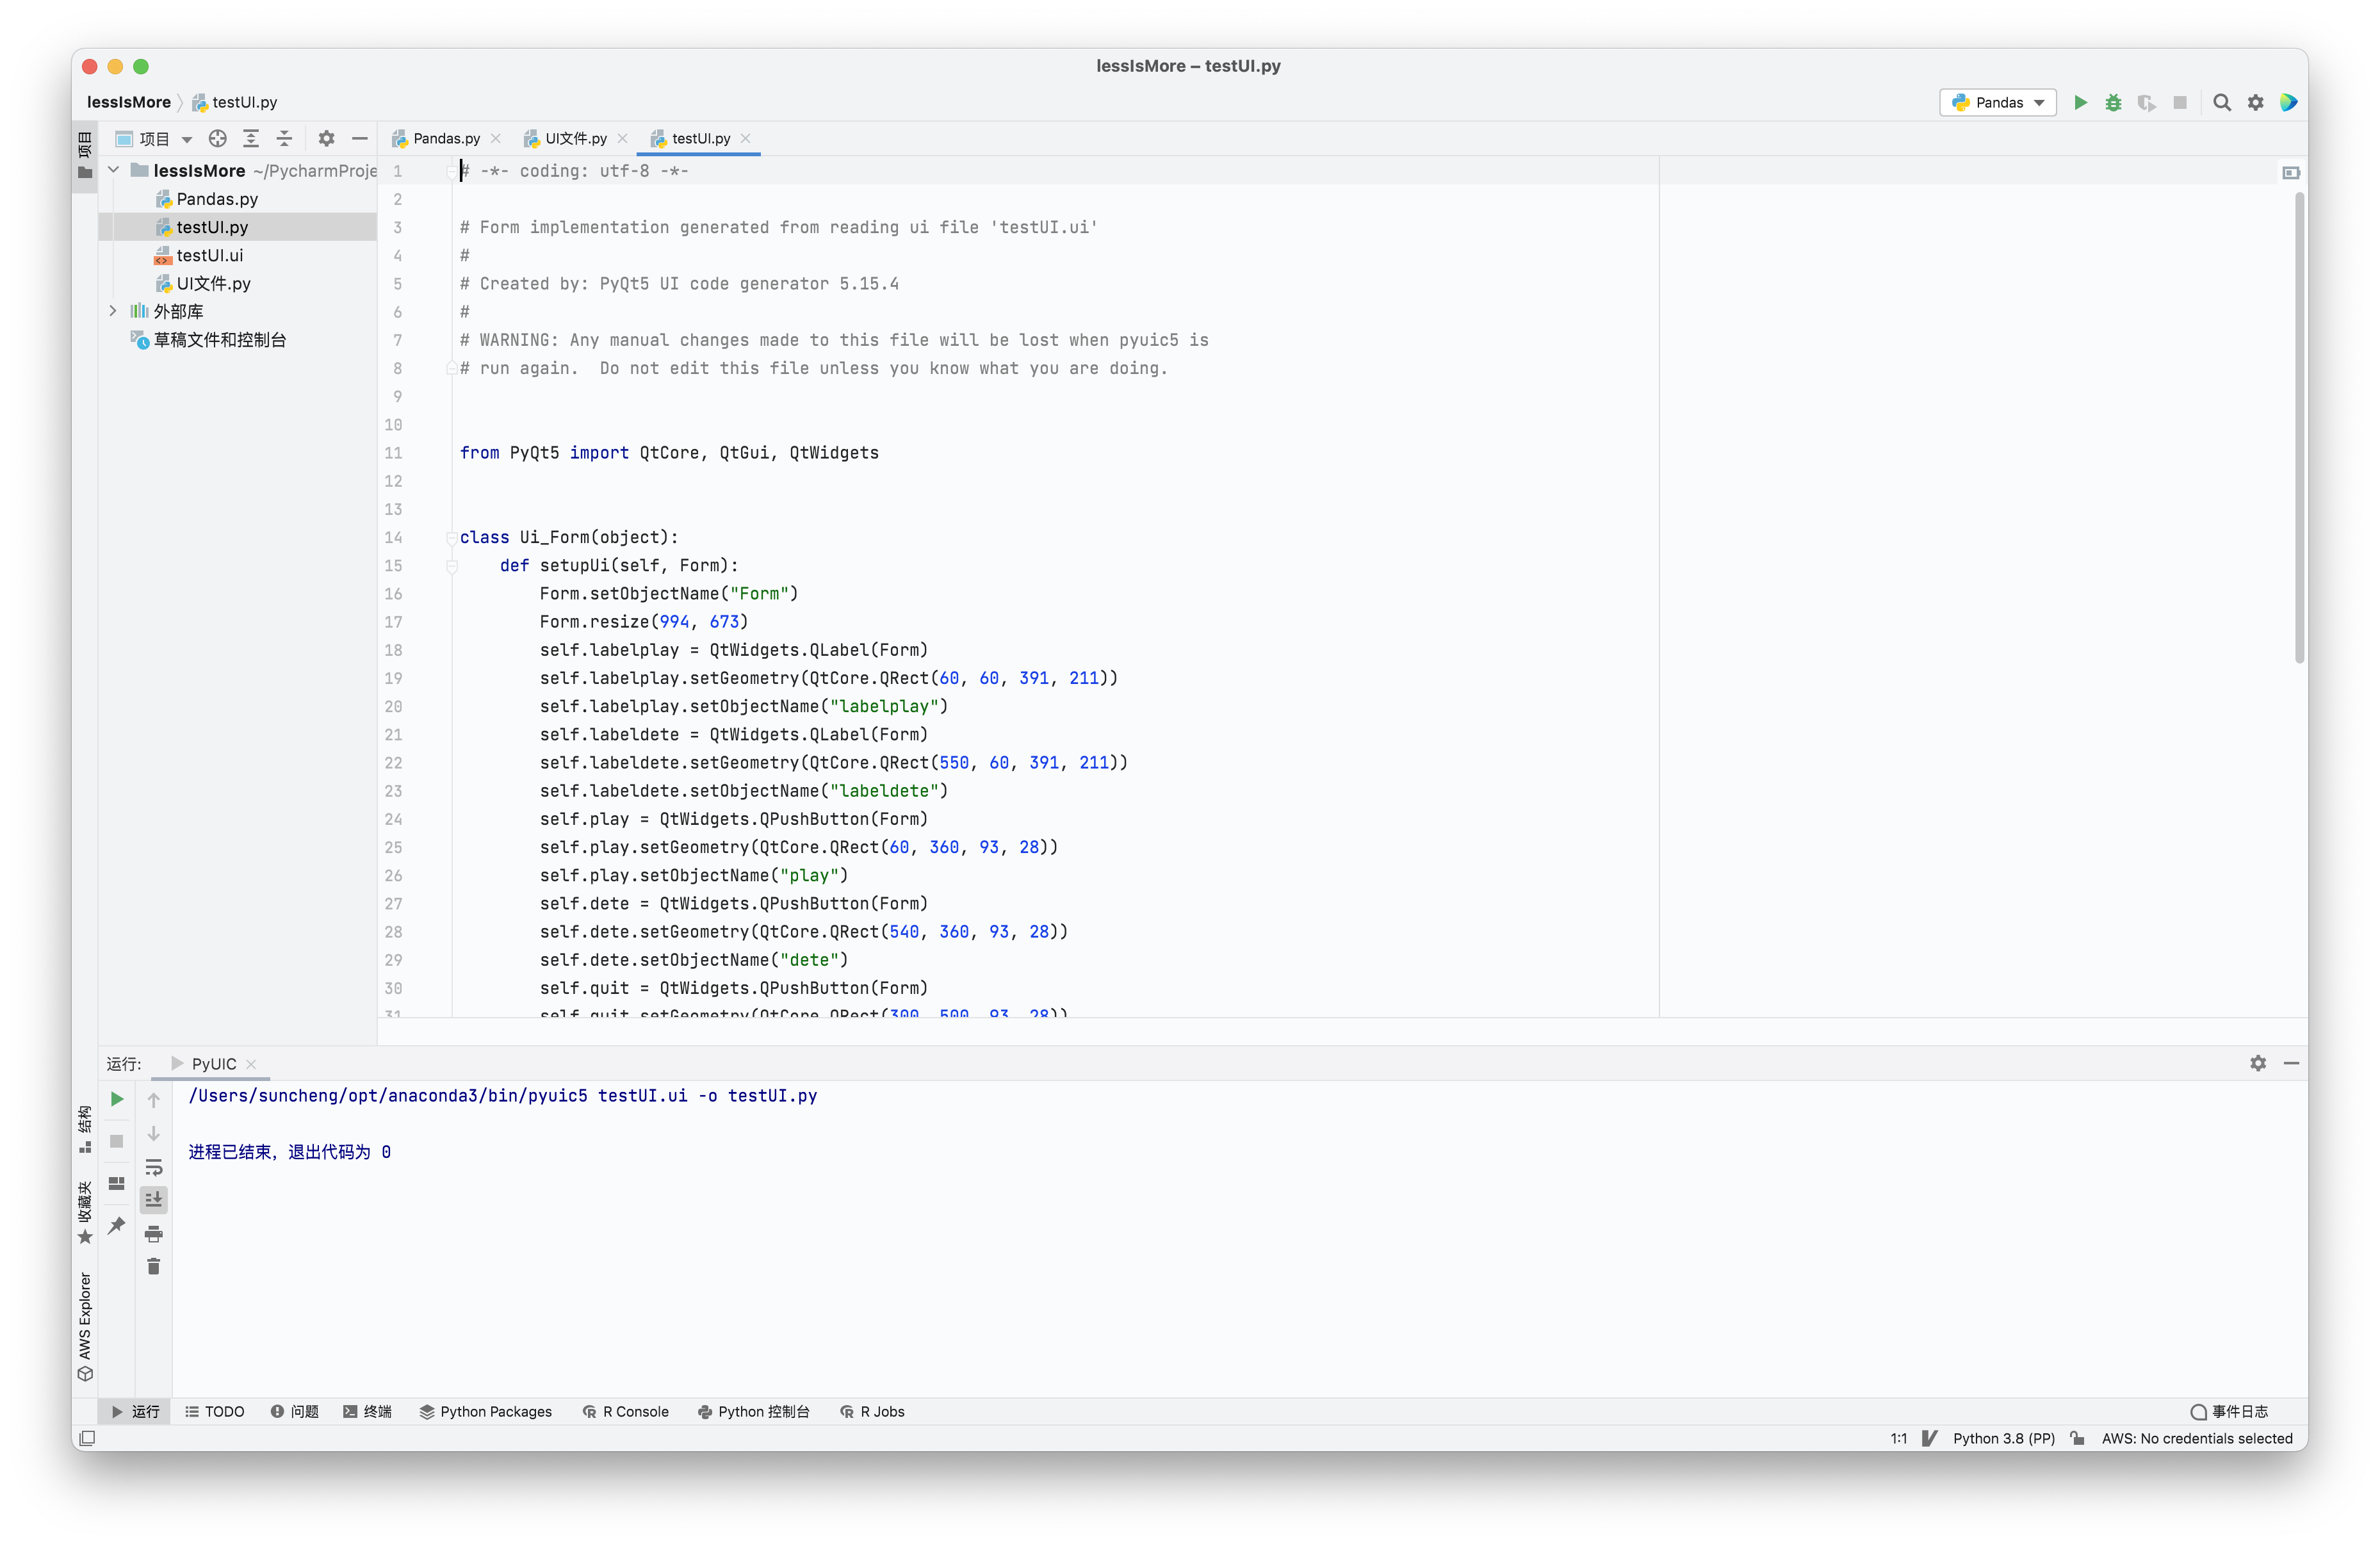The width and height of the screenshot is (2380, 1546).
Task: Run the Pandas configuration with green play button
Action: pos(2080,102)
